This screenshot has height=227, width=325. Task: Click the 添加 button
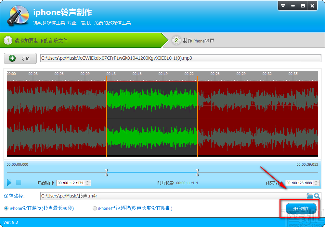[20, 58]
